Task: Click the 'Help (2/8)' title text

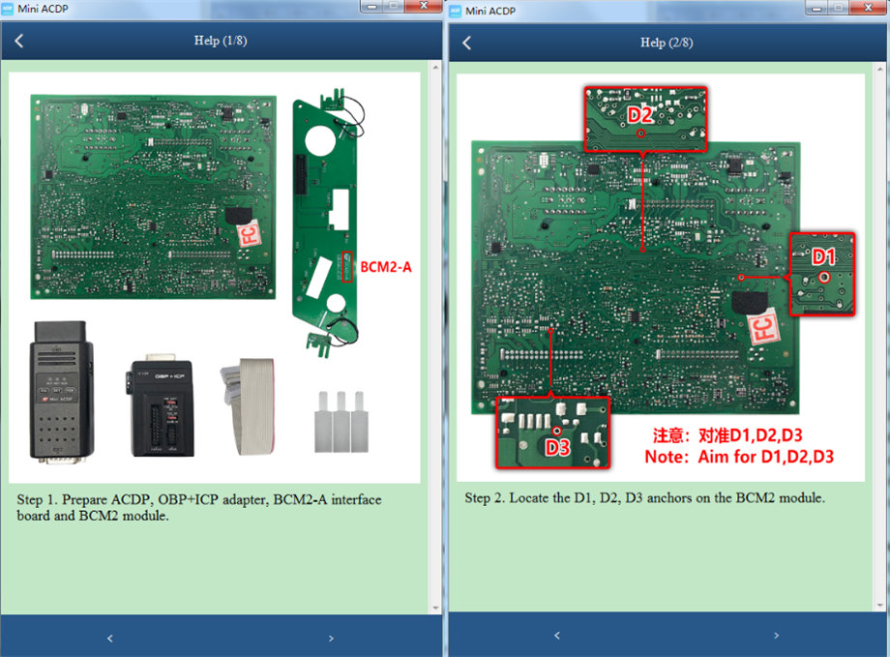Action: (667, 43)
